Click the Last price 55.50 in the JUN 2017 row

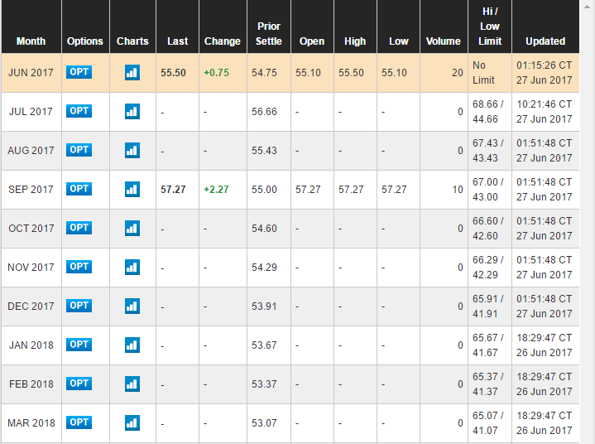(173, 73)
